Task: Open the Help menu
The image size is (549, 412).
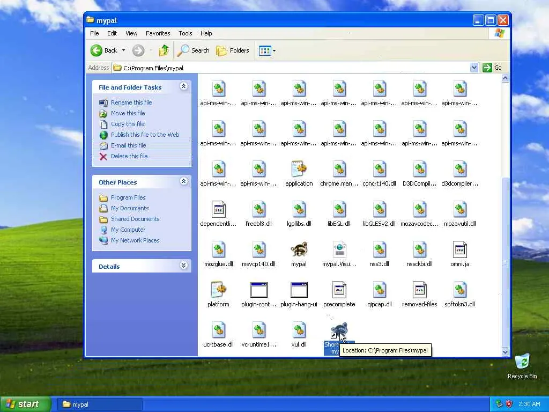Action: pos(206,33)
